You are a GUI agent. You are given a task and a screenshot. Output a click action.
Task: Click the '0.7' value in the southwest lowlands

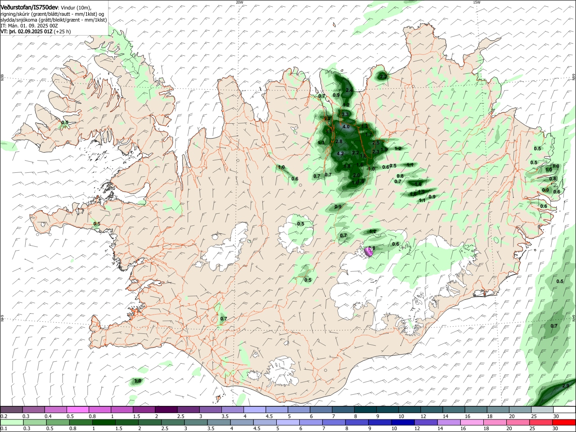coord(224,319)
